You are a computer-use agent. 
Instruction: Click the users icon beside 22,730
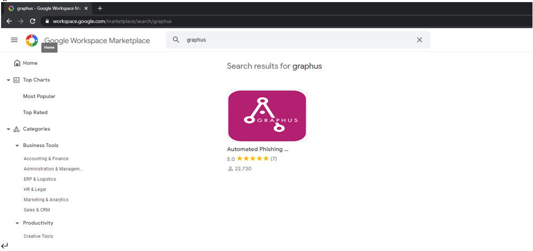pos(230,169)
